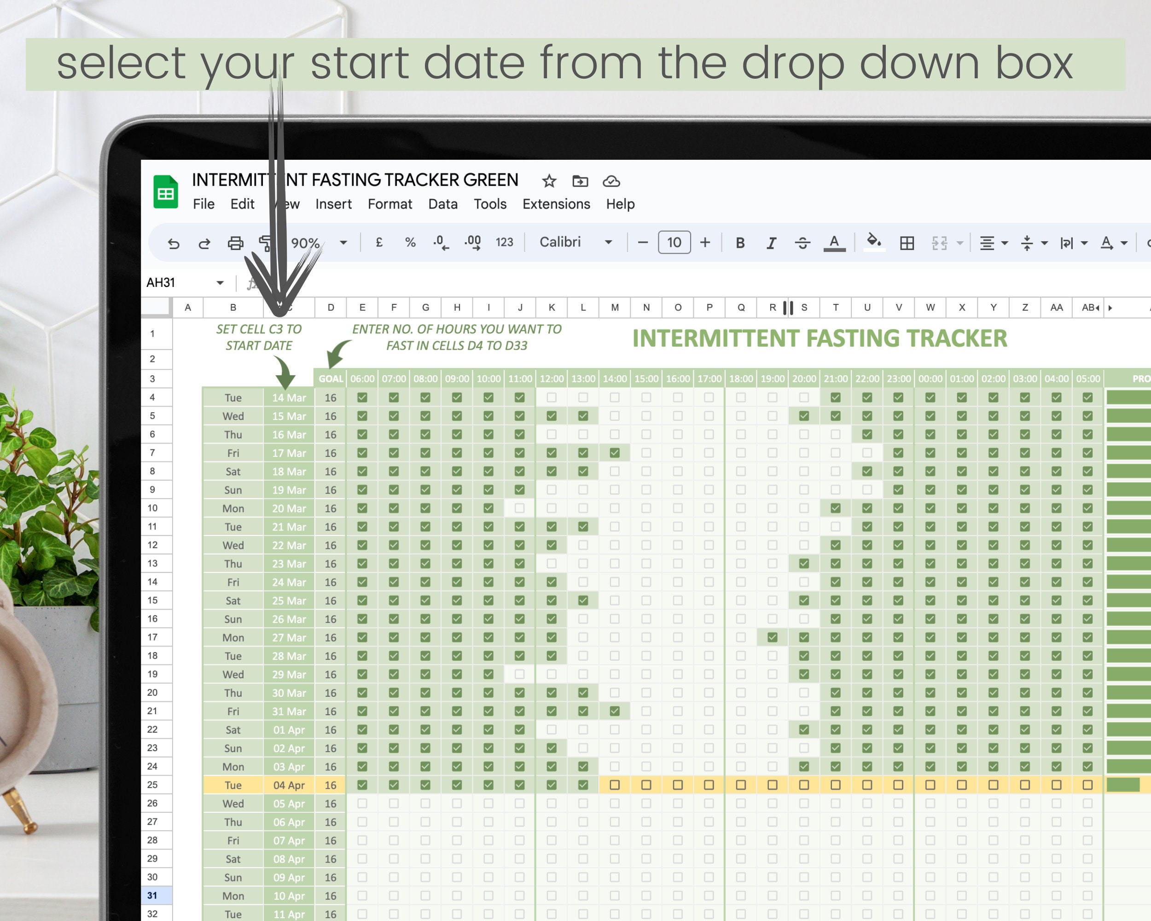Apply currency format with the £ icon
Screen dimensions: 1151x921
coord(379,242)
